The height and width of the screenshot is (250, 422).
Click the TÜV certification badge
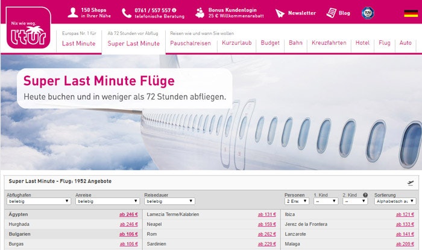coord(368,13)
